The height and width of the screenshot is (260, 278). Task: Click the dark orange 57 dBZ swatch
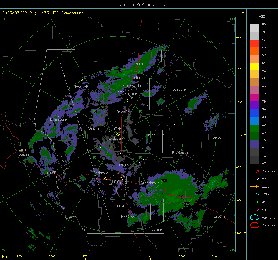tap(255, 51)
